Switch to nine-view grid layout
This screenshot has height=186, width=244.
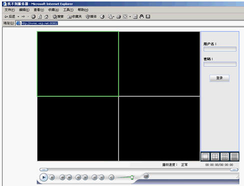click(224, 157)
